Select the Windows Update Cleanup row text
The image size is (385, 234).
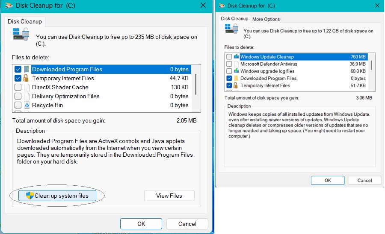(x=267, y=57)
